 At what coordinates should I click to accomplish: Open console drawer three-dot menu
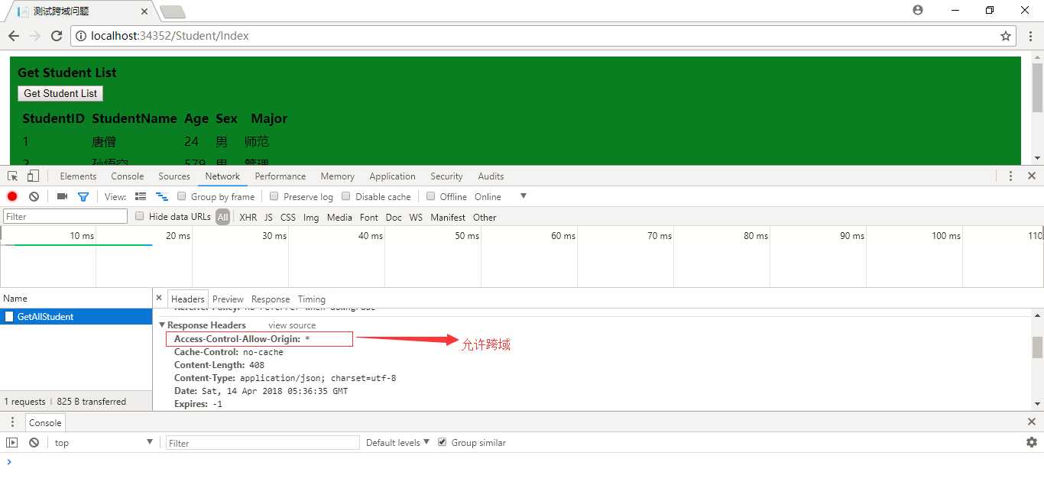pos(12,422)
